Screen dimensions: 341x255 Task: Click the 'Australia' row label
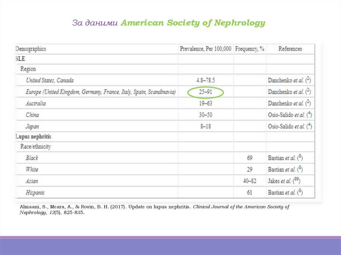tap(36, 103)
